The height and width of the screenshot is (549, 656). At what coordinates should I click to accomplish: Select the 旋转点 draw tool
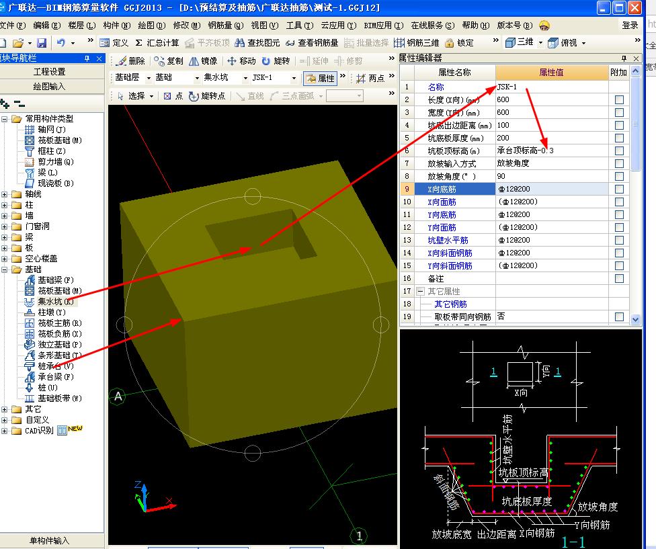(x=207, y=96)
